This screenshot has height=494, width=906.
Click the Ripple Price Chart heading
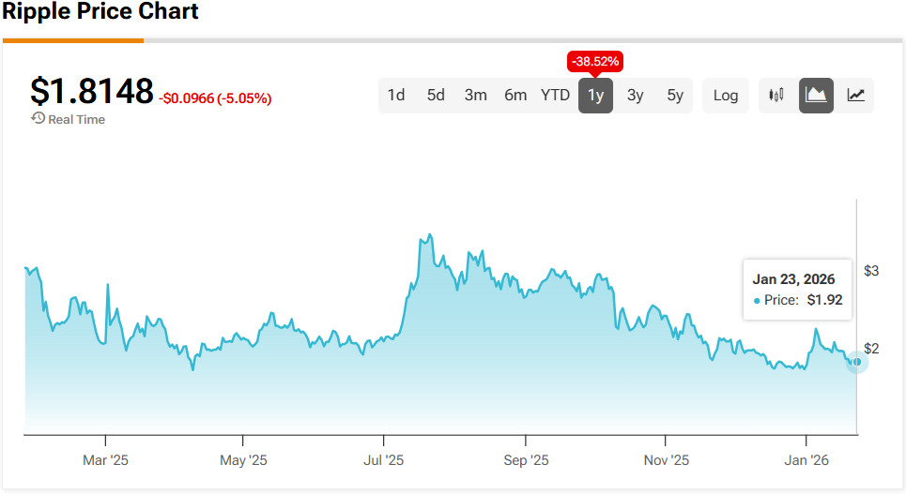(100, 11)
